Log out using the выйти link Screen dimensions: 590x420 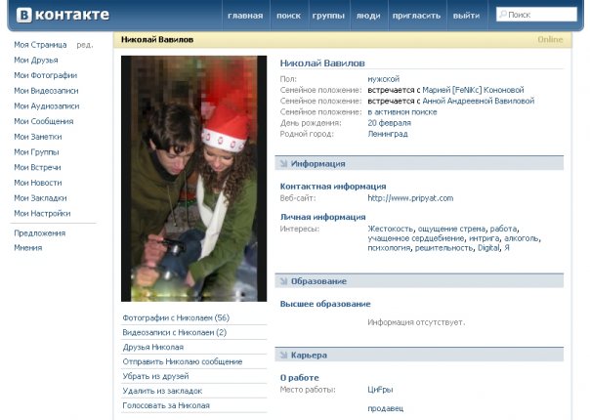466,16
